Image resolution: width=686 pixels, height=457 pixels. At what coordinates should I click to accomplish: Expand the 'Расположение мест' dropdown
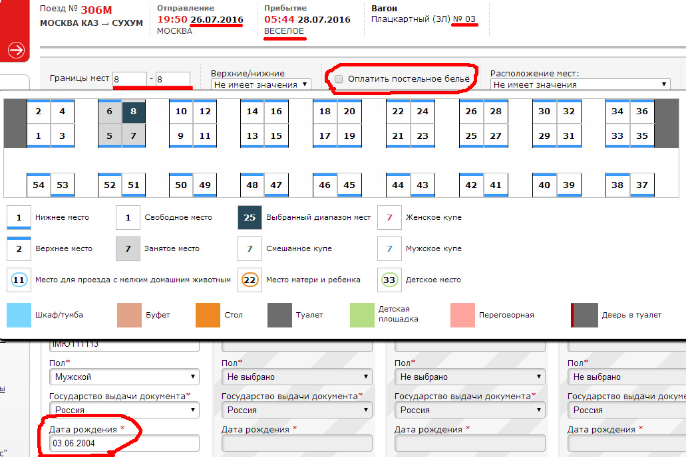click(x=580, y=84)
